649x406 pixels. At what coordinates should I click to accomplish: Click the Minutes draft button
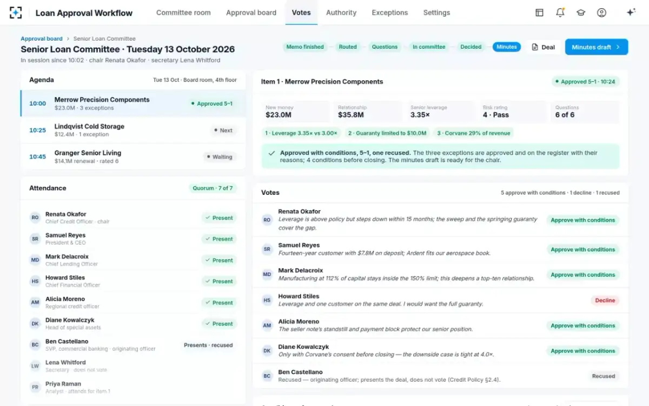(597, 47)
